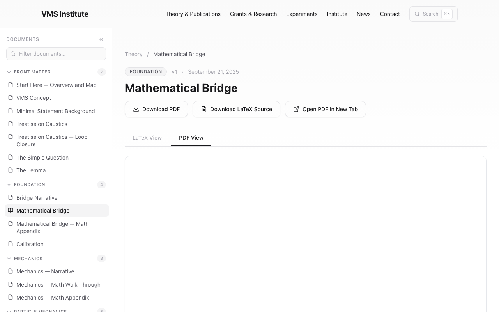Expand the PARTICLE MECHANICS section

(9, 310)
